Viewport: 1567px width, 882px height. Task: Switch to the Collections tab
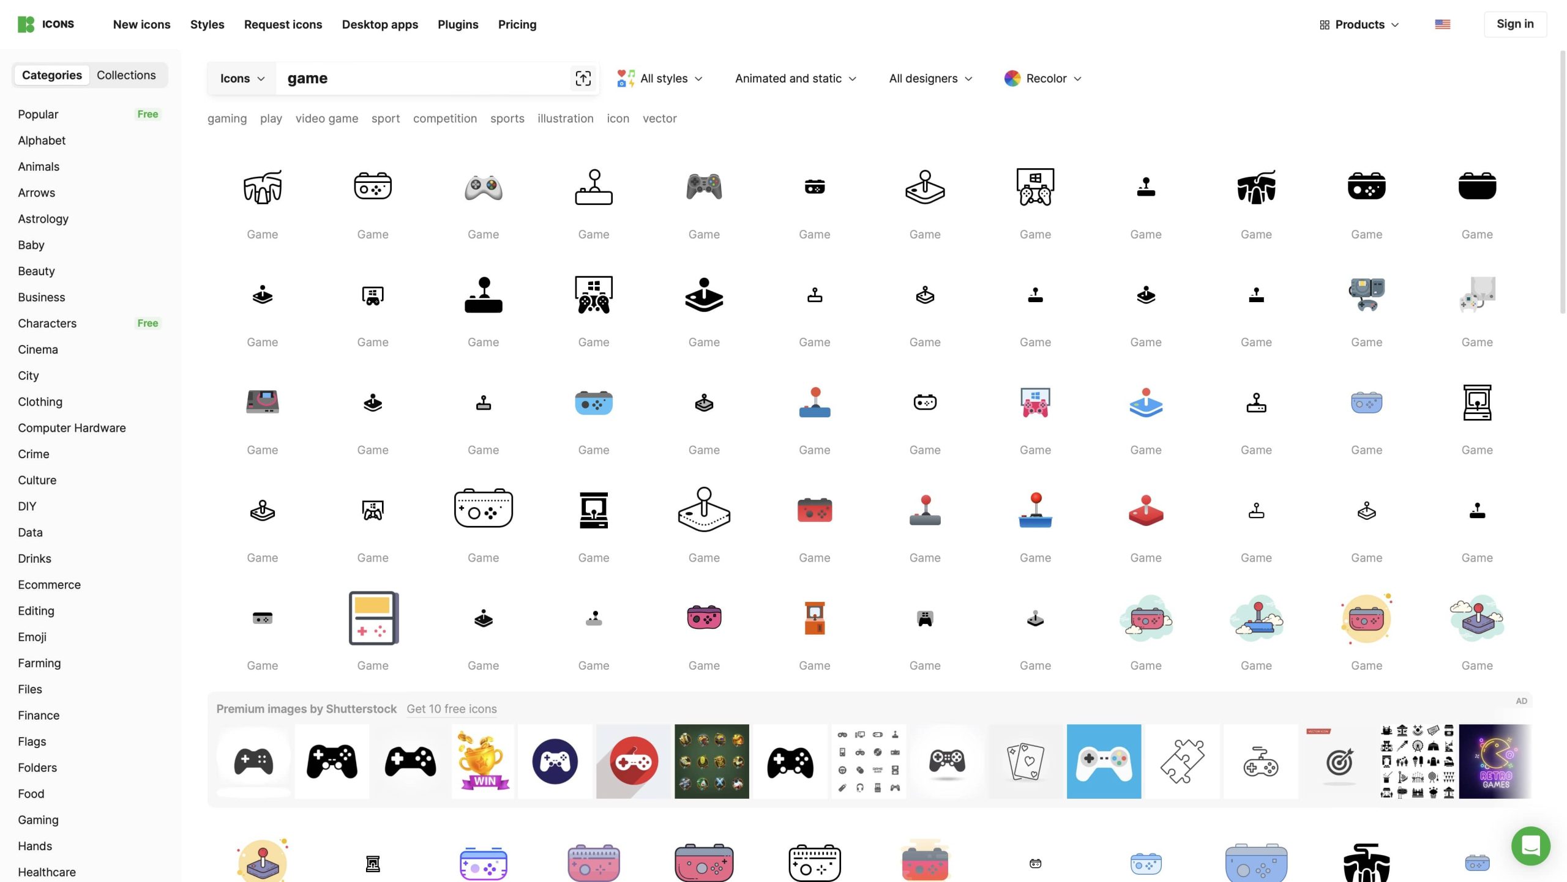[x=126, y=75]
